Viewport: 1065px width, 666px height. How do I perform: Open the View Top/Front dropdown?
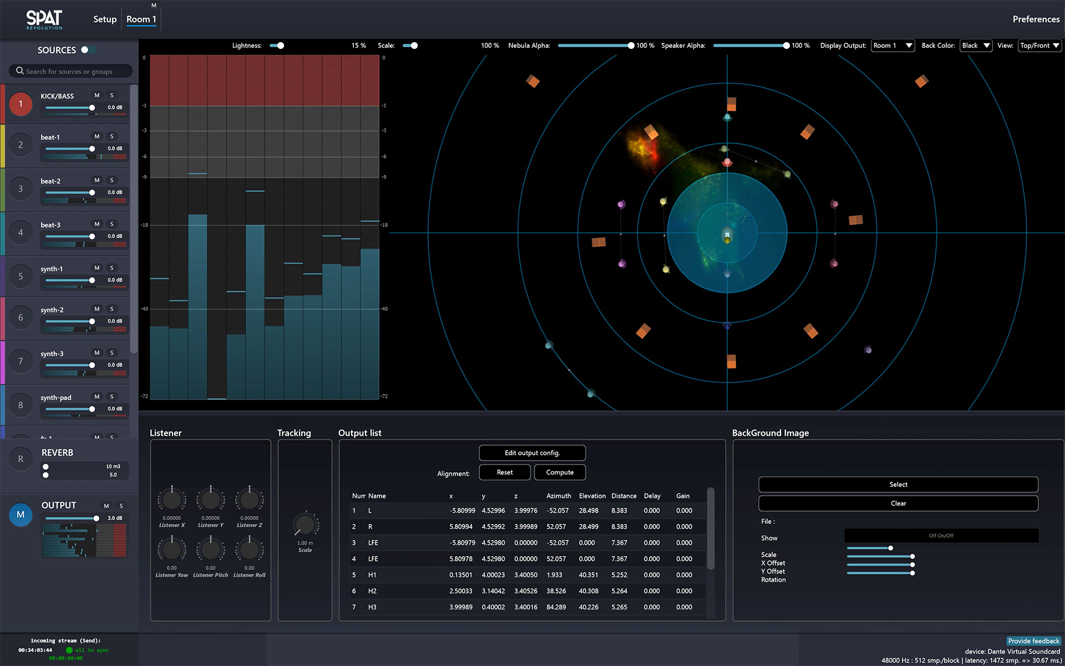[1039, 46]
